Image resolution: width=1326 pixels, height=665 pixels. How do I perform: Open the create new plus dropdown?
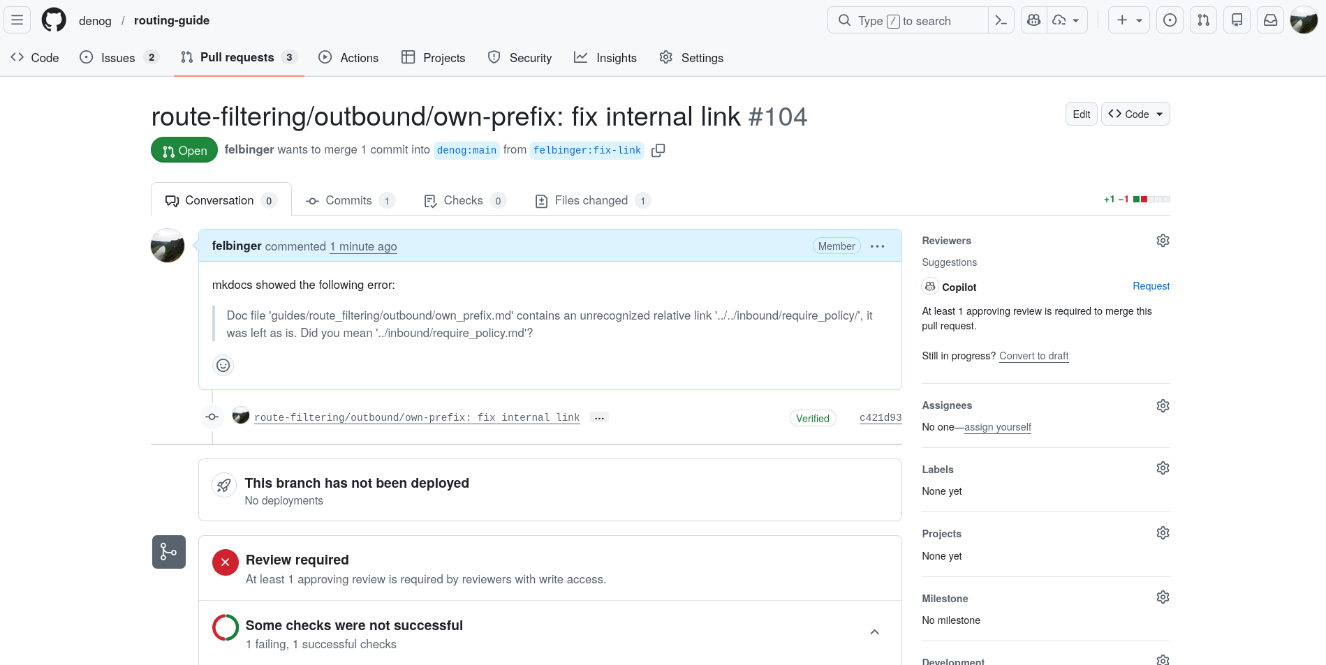pos(1128,20)
